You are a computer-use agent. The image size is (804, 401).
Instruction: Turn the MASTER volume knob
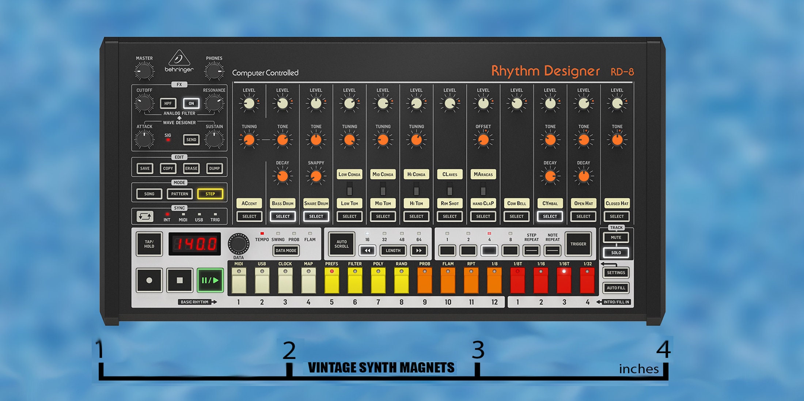(x=144, y=71)
